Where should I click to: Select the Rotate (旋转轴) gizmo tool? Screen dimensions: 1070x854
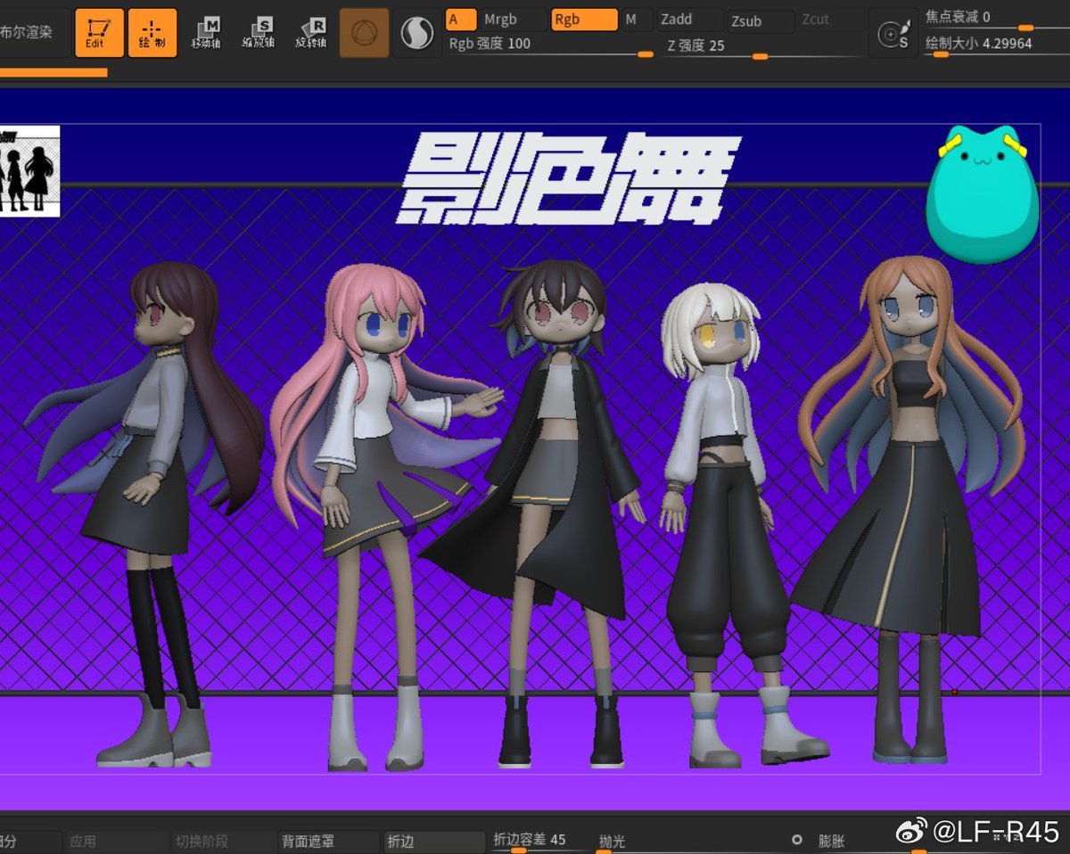[x=310, y=32]
